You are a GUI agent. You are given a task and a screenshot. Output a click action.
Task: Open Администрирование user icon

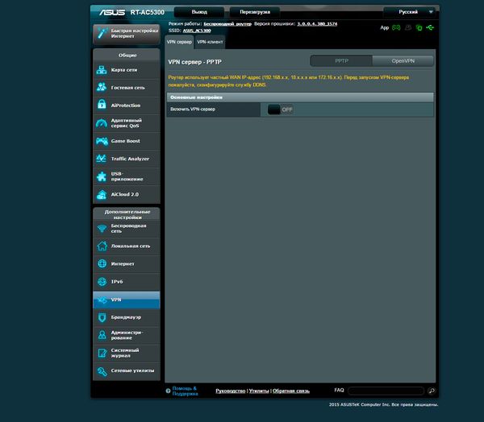pyautogui.click(x=102, y=335)
